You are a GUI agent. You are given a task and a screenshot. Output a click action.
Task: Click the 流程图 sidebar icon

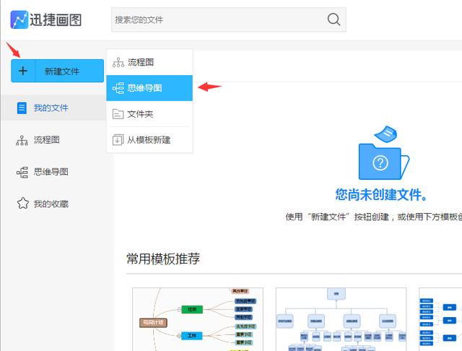click(x=22, y=140)
